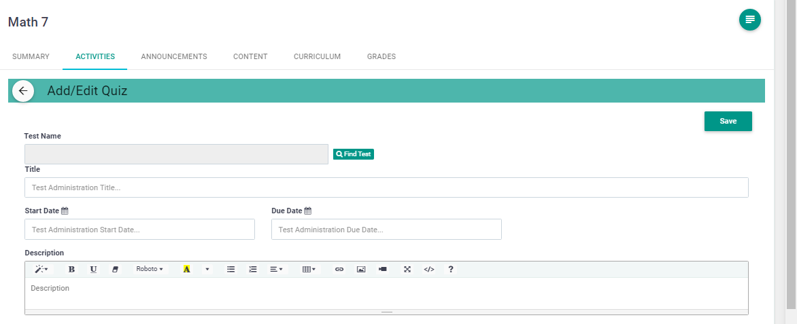
Task: Select the Activities tab
Action: pyautogui.click(x=95, y=56)
